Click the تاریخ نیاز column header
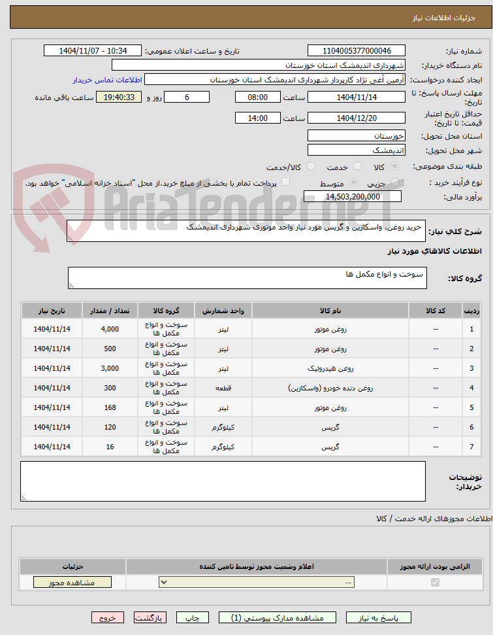The image size is (493, 635). (x=52, y=311)
